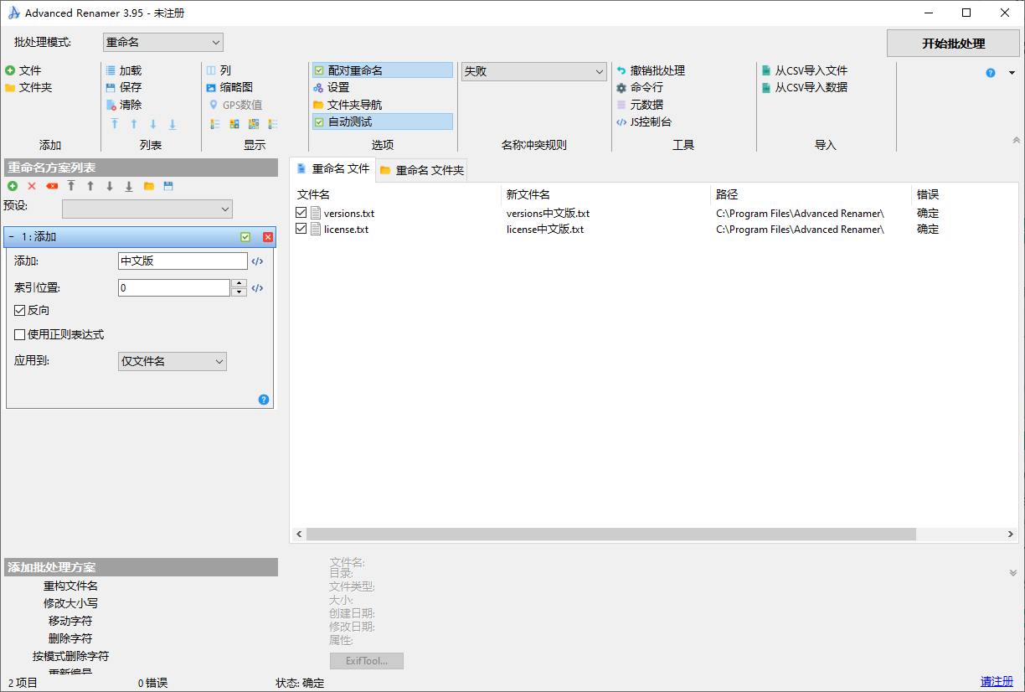Viewport: 1025px width, 692px height.
Task: Toggle 配对重命名 option
Action: coord(382,70)
